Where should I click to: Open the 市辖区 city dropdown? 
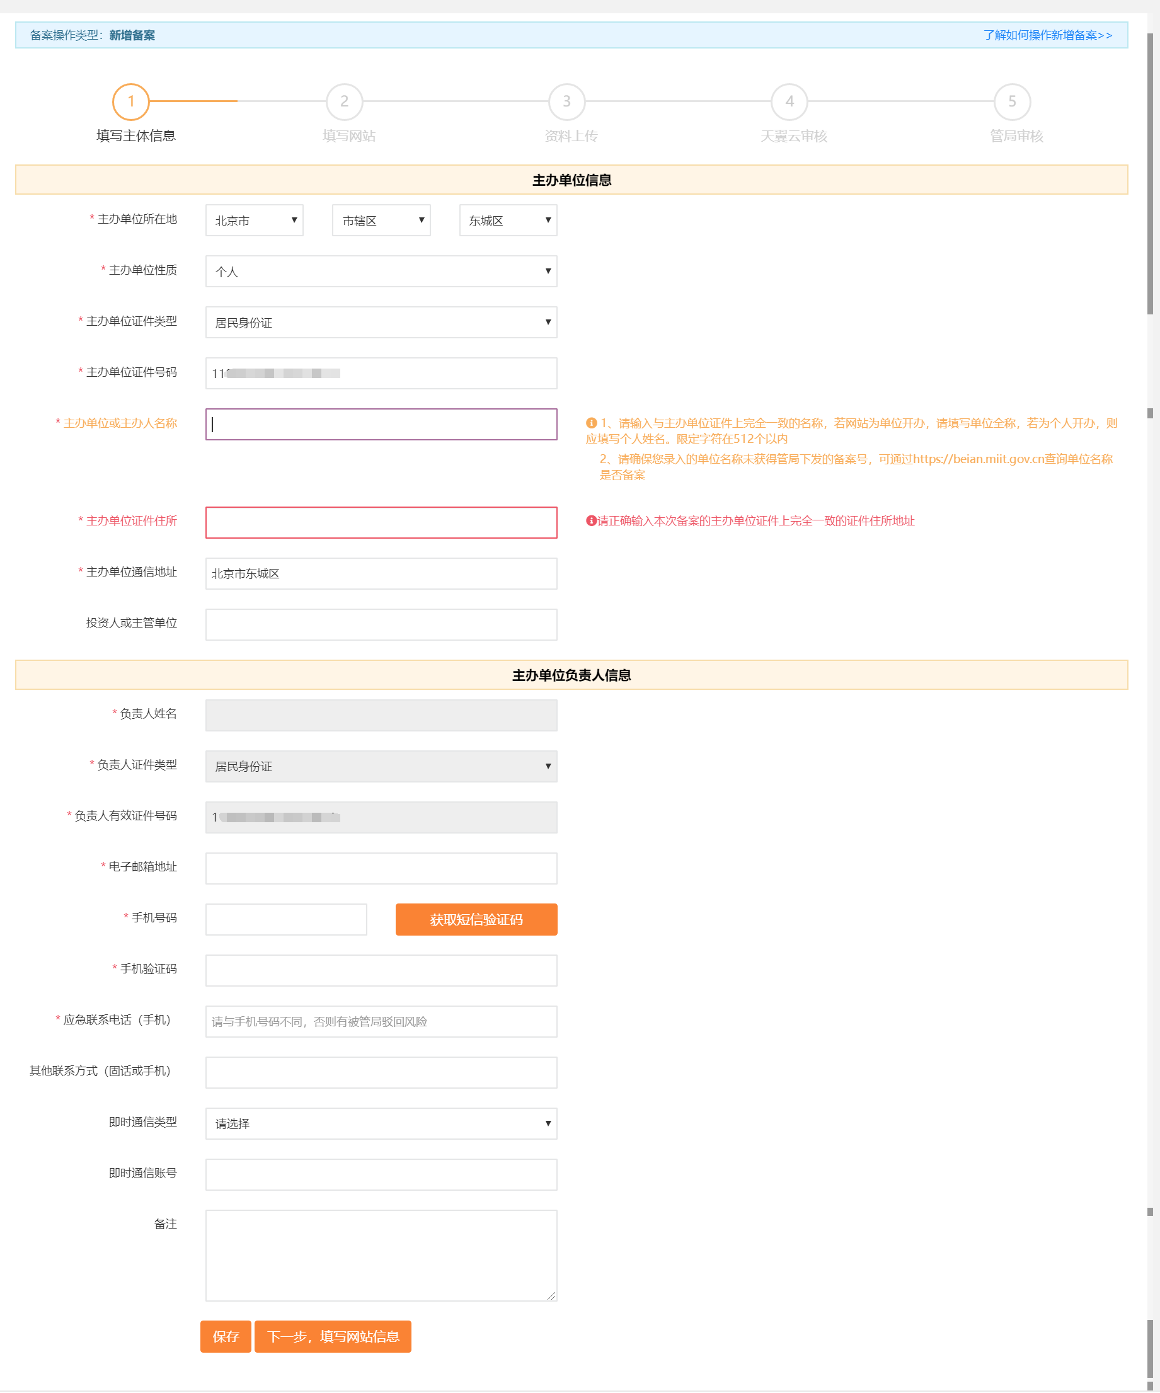381,221
